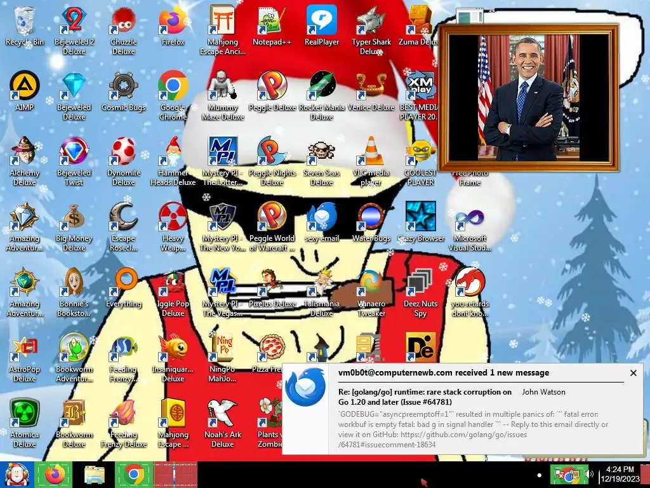Launch Atomica Deluxe desktop shortcut
The height and width of the screenshot is (488, 650).
tap(25, 423)
